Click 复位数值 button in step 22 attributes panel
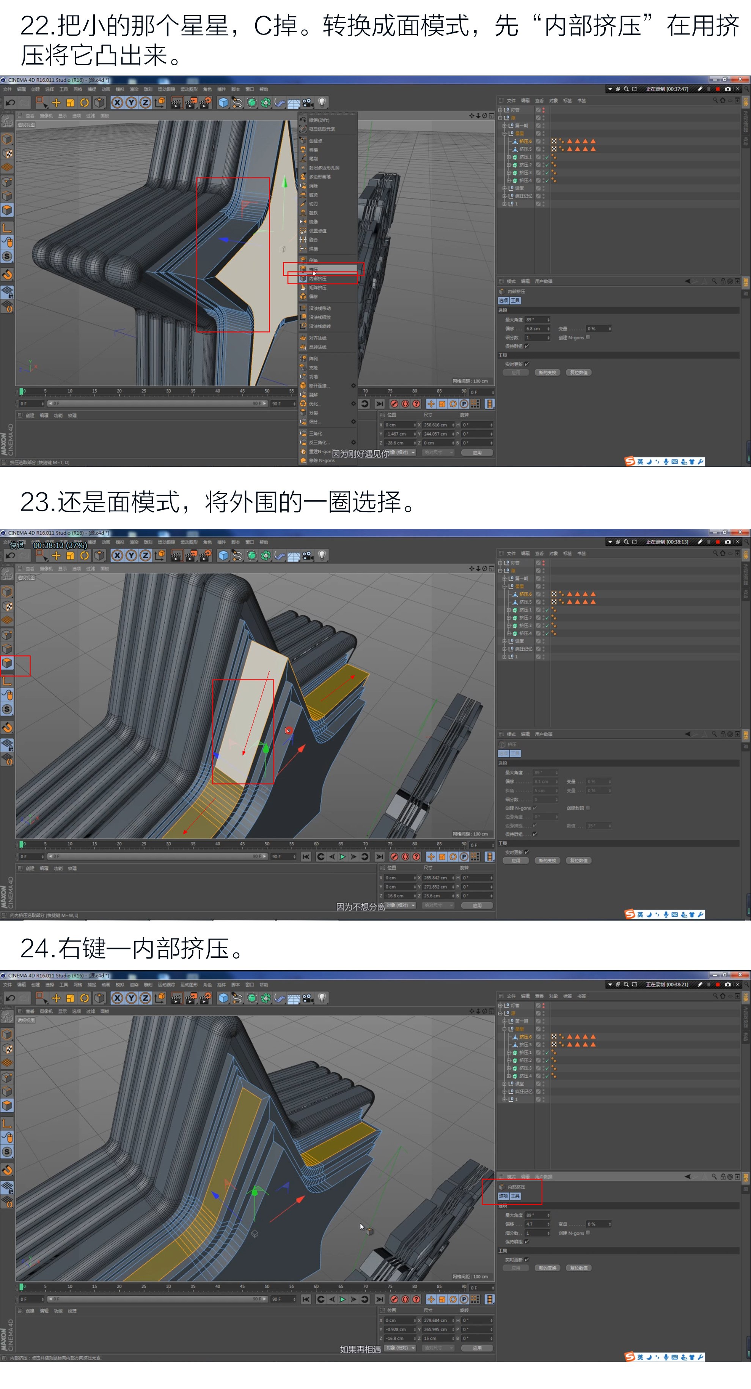 point(579,373)
